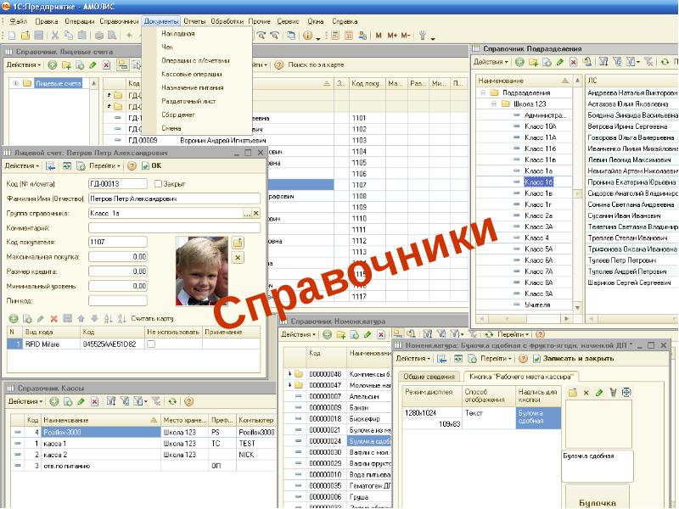Select Биокефир row in Номенклатура list

click(336, 419)
